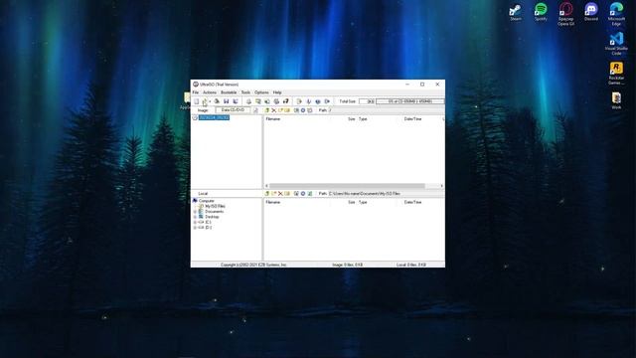Click the bootable status icon beside Data CD/DVD
636x358 pixels.
point(255,110)
